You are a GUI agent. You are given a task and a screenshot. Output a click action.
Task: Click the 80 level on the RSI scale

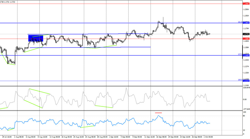(x=244, y=116)
